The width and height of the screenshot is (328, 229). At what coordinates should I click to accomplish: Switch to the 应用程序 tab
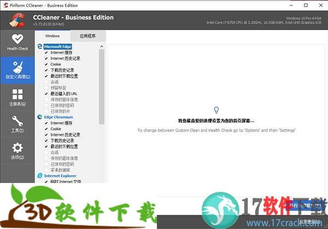click(88, 36)
